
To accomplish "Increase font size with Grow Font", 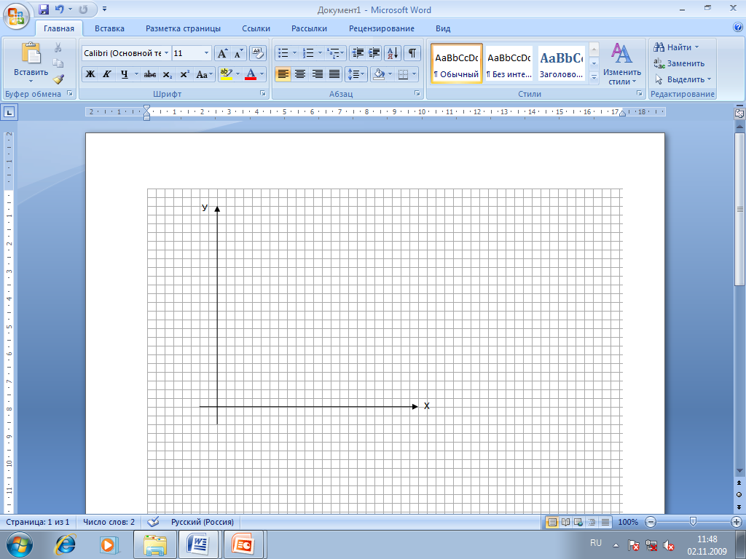I will pyautogui.click(x=222, y=53).
